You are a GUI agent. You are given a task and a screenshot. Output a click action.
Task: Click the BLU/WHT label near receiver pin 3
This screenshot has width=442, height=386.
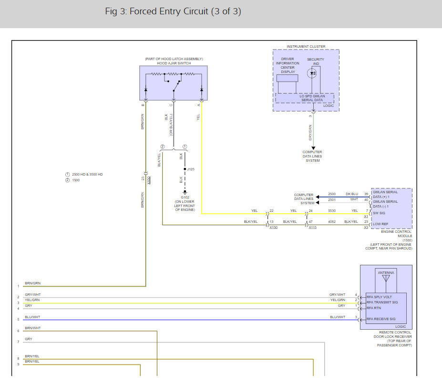(x=338, y=317)
